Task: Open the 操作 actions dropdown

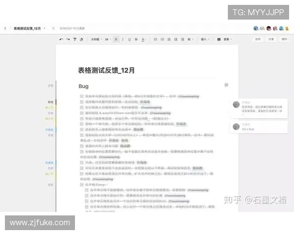Action: coord(285,39)
